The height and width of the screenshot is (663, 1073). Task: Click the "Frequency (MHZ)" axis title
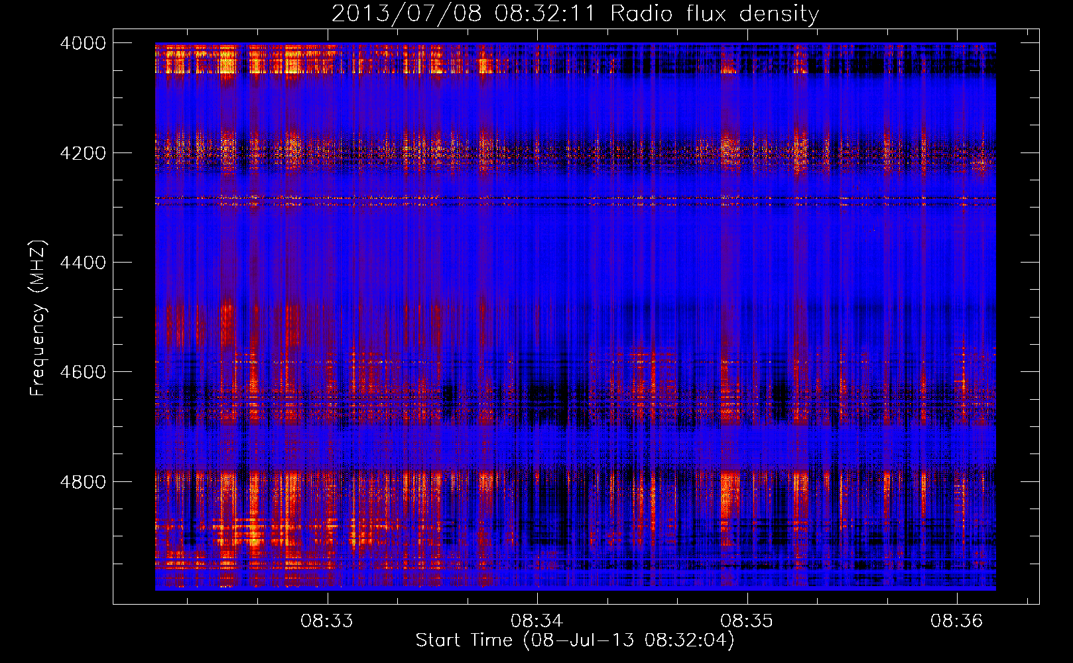click(38, 318)
